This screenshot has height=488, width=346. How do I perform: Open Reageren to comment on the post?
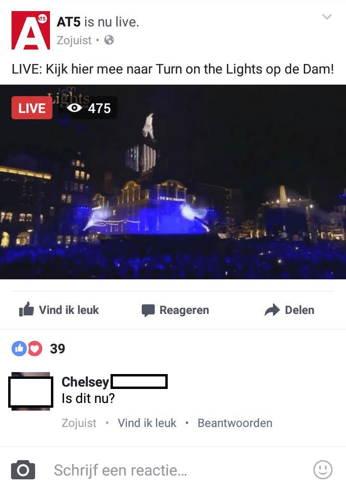click(x=175, y=310)
